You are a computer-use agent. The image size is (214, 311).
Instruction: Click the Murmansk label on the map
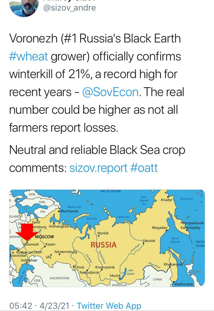point(69,211)
